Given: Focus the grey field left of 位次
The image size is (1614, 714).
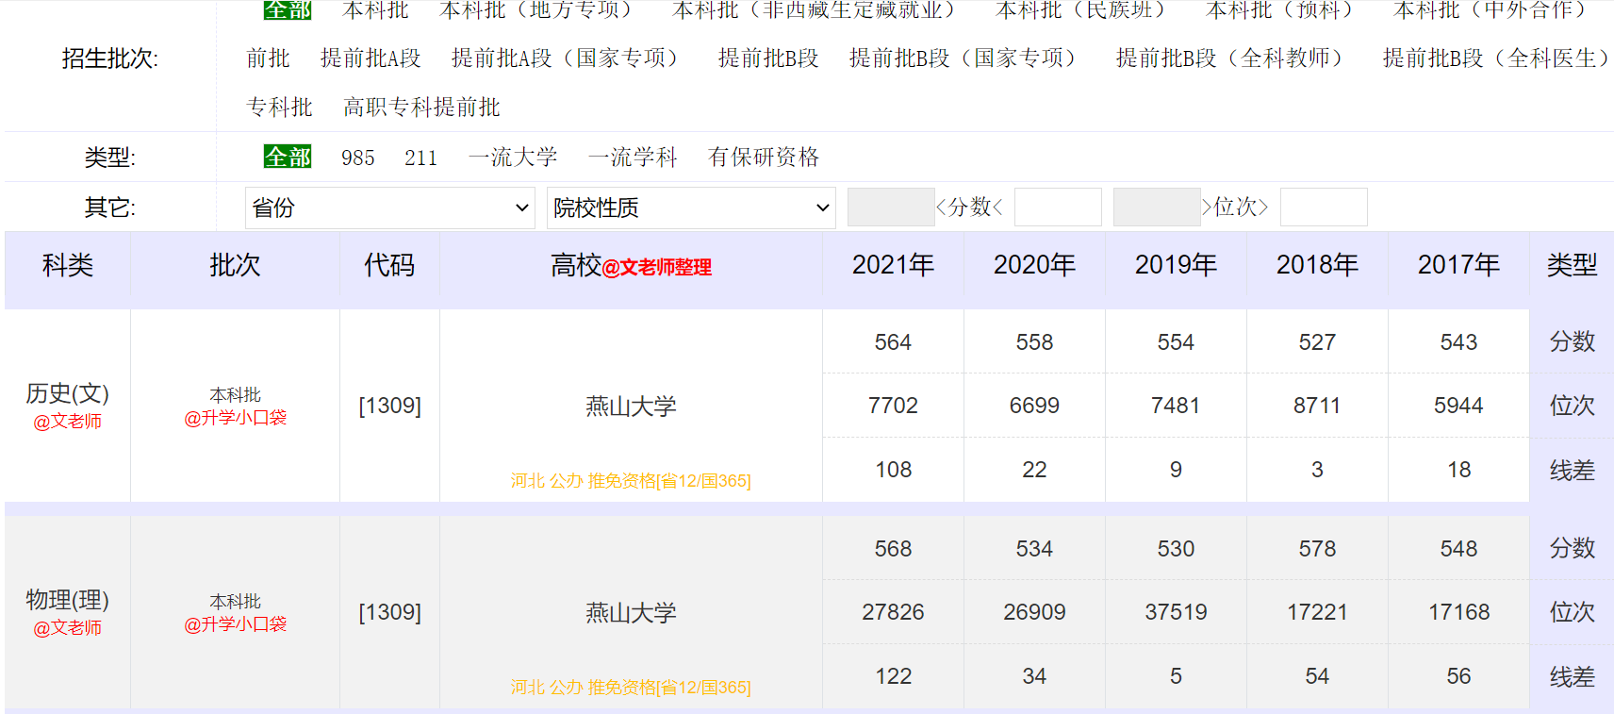Looking at the screenshot, I should pos(1157,207).
